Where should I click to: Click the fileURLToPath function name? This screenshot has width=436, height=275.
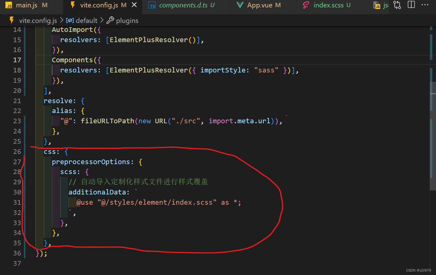[108, 121]
